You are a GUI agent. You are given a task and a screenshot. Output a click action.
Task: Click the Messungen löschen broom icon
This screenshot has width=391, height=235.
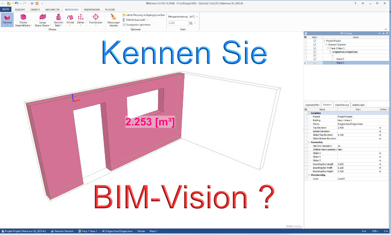pyautogui.click(x=113, y=17)
